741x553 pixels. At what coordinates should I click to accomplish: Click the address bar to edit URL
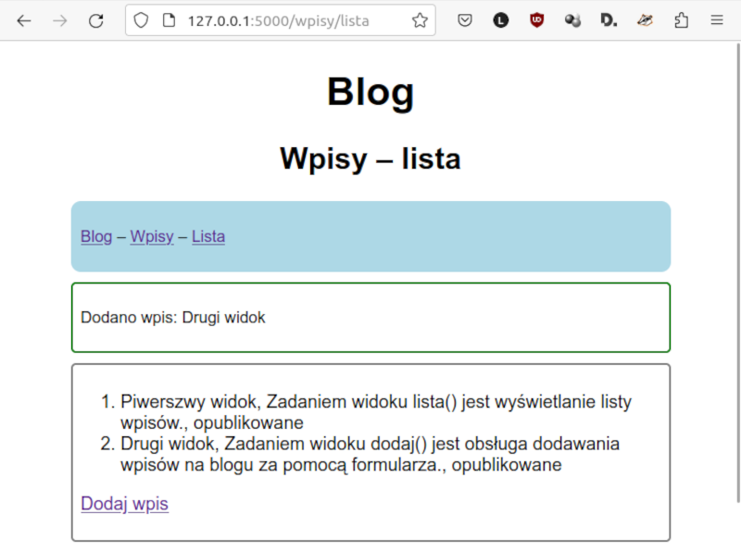tap(278, 19)
